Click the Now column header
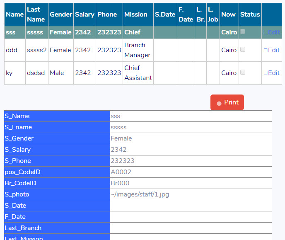This screenshot has width=285, height=240. (x=228, y=15)
